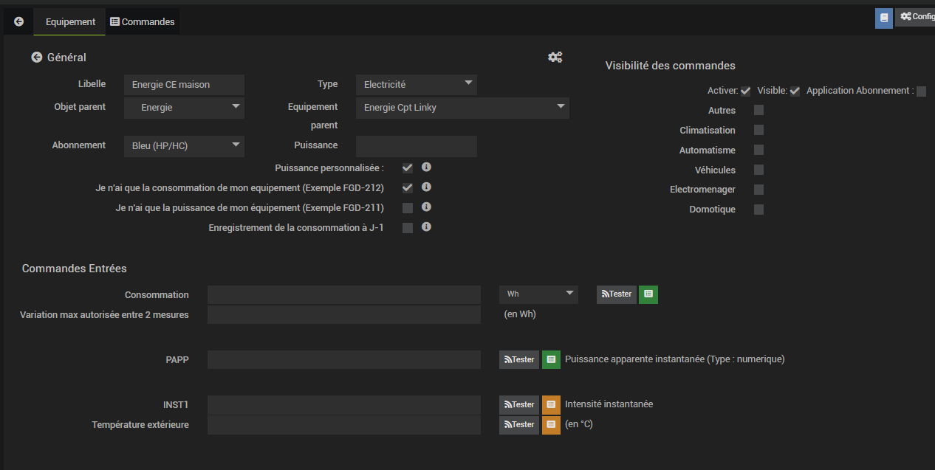Click the green list icon for PAPP

(x=551, y=359)
